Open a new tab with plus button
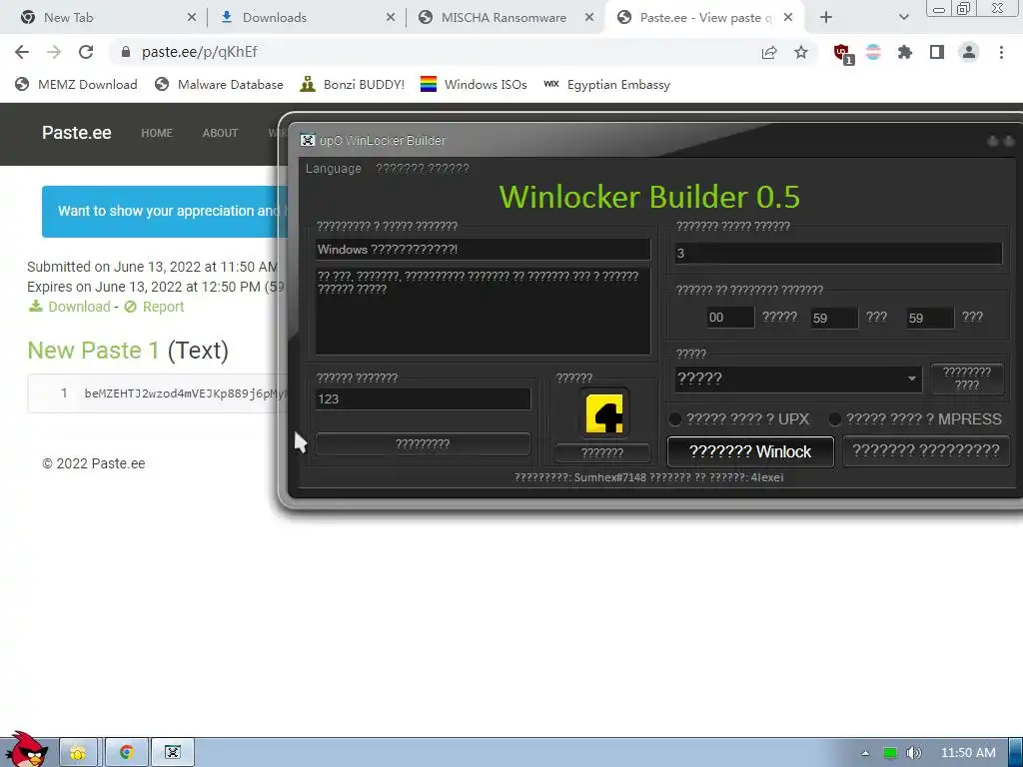Image resolution: width=1023 pixels, height=767 pixels. point(826,18)
